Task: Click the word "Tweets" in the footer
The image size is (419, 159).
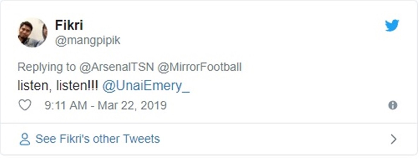Action: [142, 139]
